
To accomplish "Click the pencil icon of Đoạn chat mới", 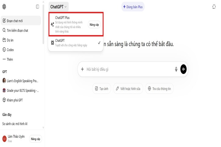I will (4, 21).
